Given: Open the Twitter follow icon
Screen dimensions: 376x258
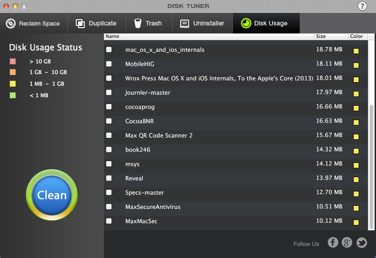Looking at the screenshot, I should click(x=362, y=242).
